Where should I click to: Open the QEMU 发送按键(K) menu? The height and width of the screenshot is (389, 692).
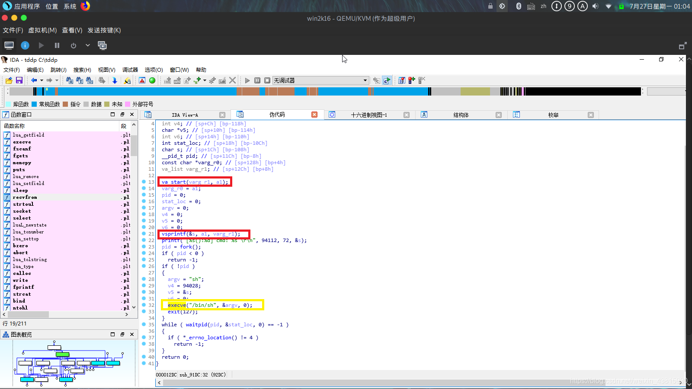tap(104, 30)
